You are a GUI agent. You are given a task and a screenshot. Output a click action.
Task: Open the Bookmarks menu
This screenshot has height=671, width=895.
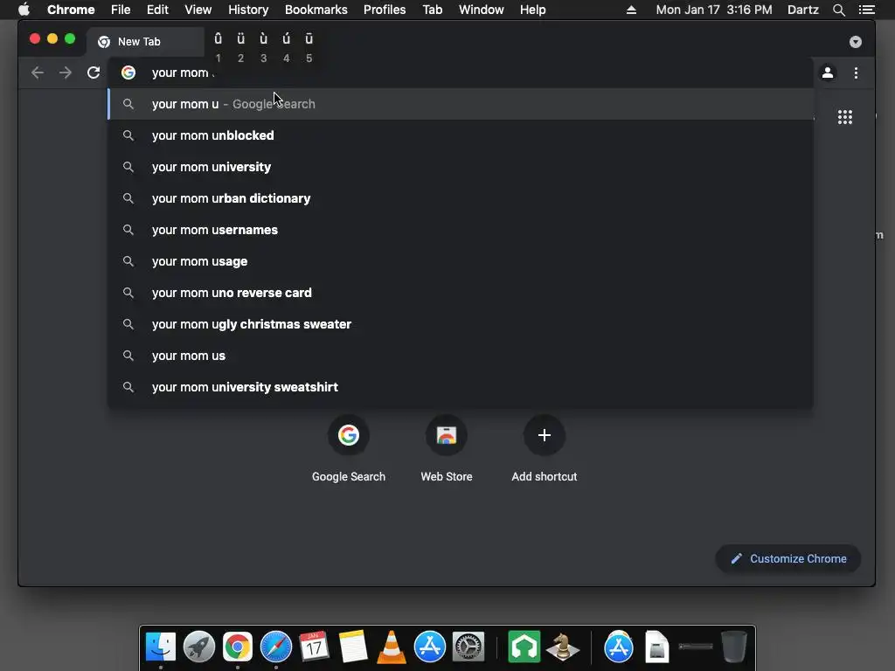pyautogui.click(x=316, y=10)
